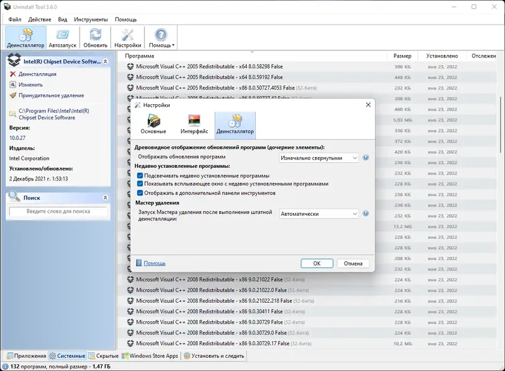The width and height of the screenshot is (505, 371).
Task: Open the Деинсталлятор toolbar section
Action: click(x=25, y=38)
